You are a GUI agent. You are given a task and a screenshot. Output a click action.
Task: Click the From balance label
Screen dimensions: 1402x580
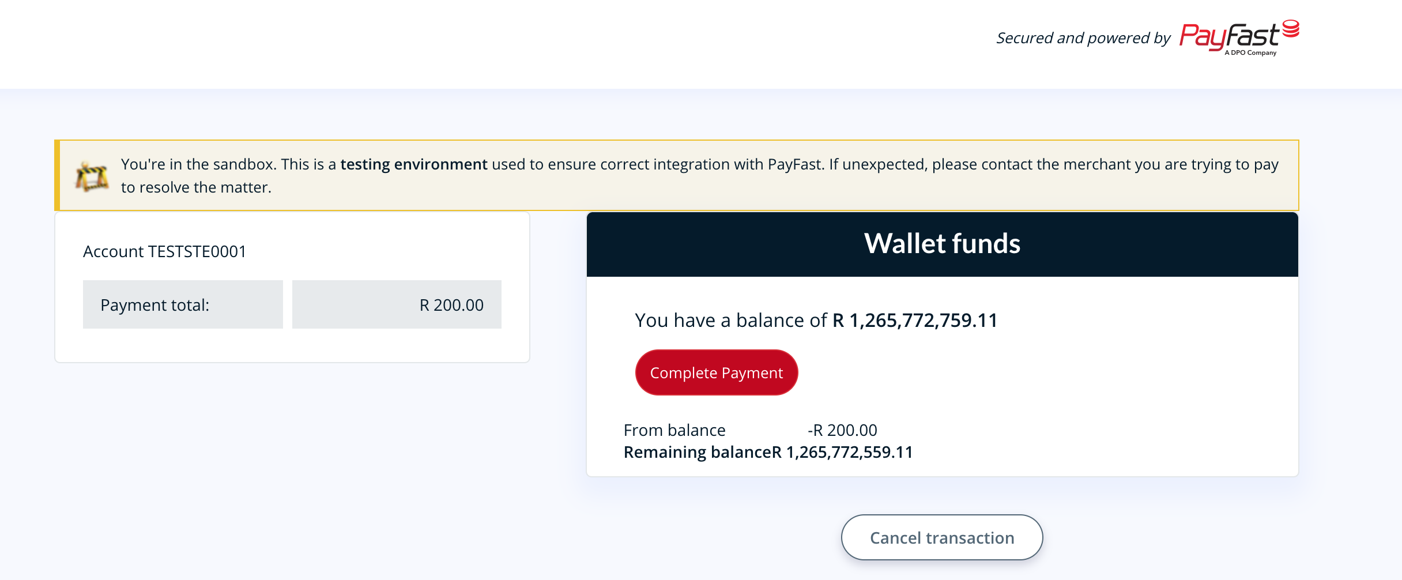(674, 430)
